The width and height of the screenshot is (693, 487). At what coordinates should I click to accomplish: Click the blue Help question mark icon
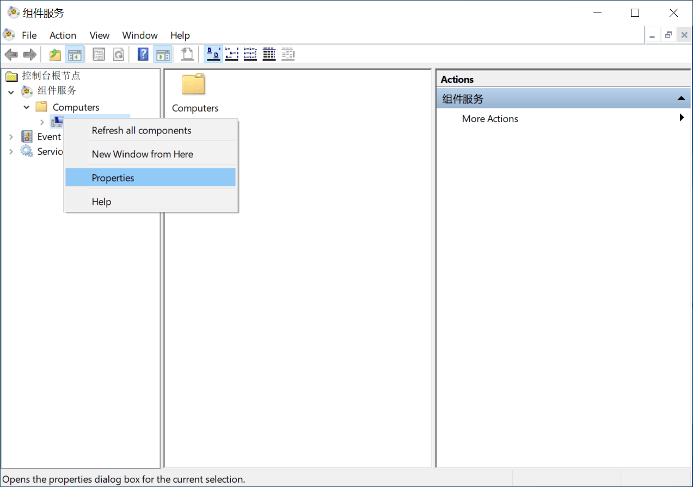pyautogui.click(x=143, y=54)
